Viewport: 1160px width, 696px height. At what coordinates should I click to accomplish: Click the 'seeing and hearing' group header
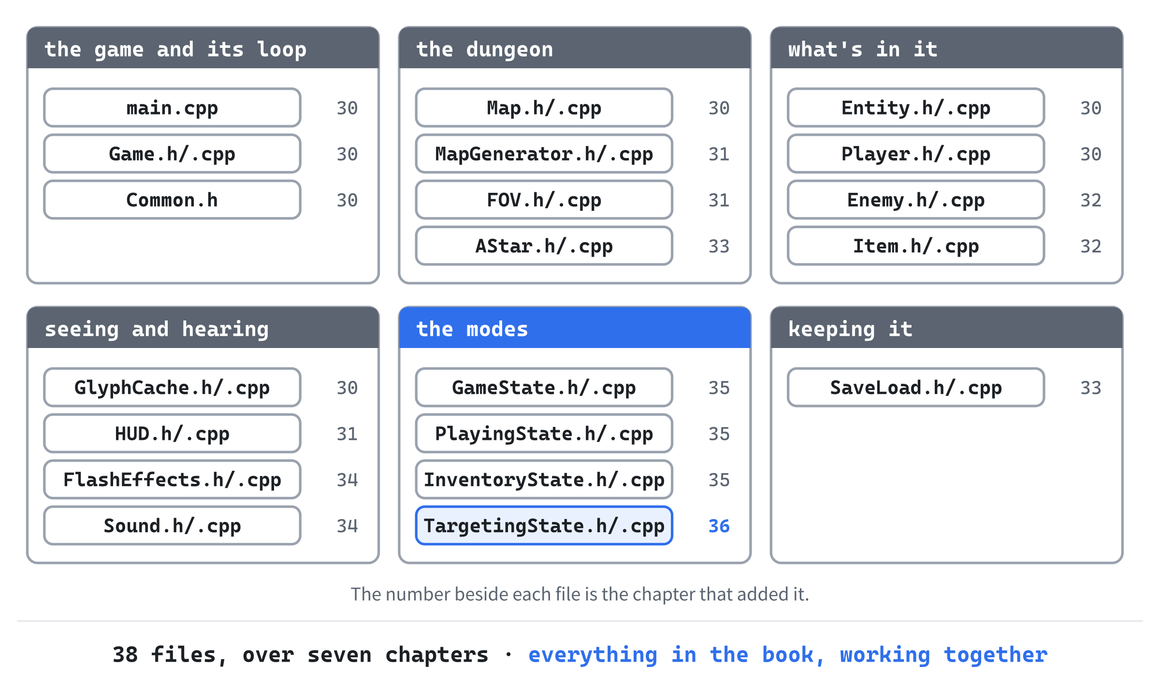tap(203, 328)
